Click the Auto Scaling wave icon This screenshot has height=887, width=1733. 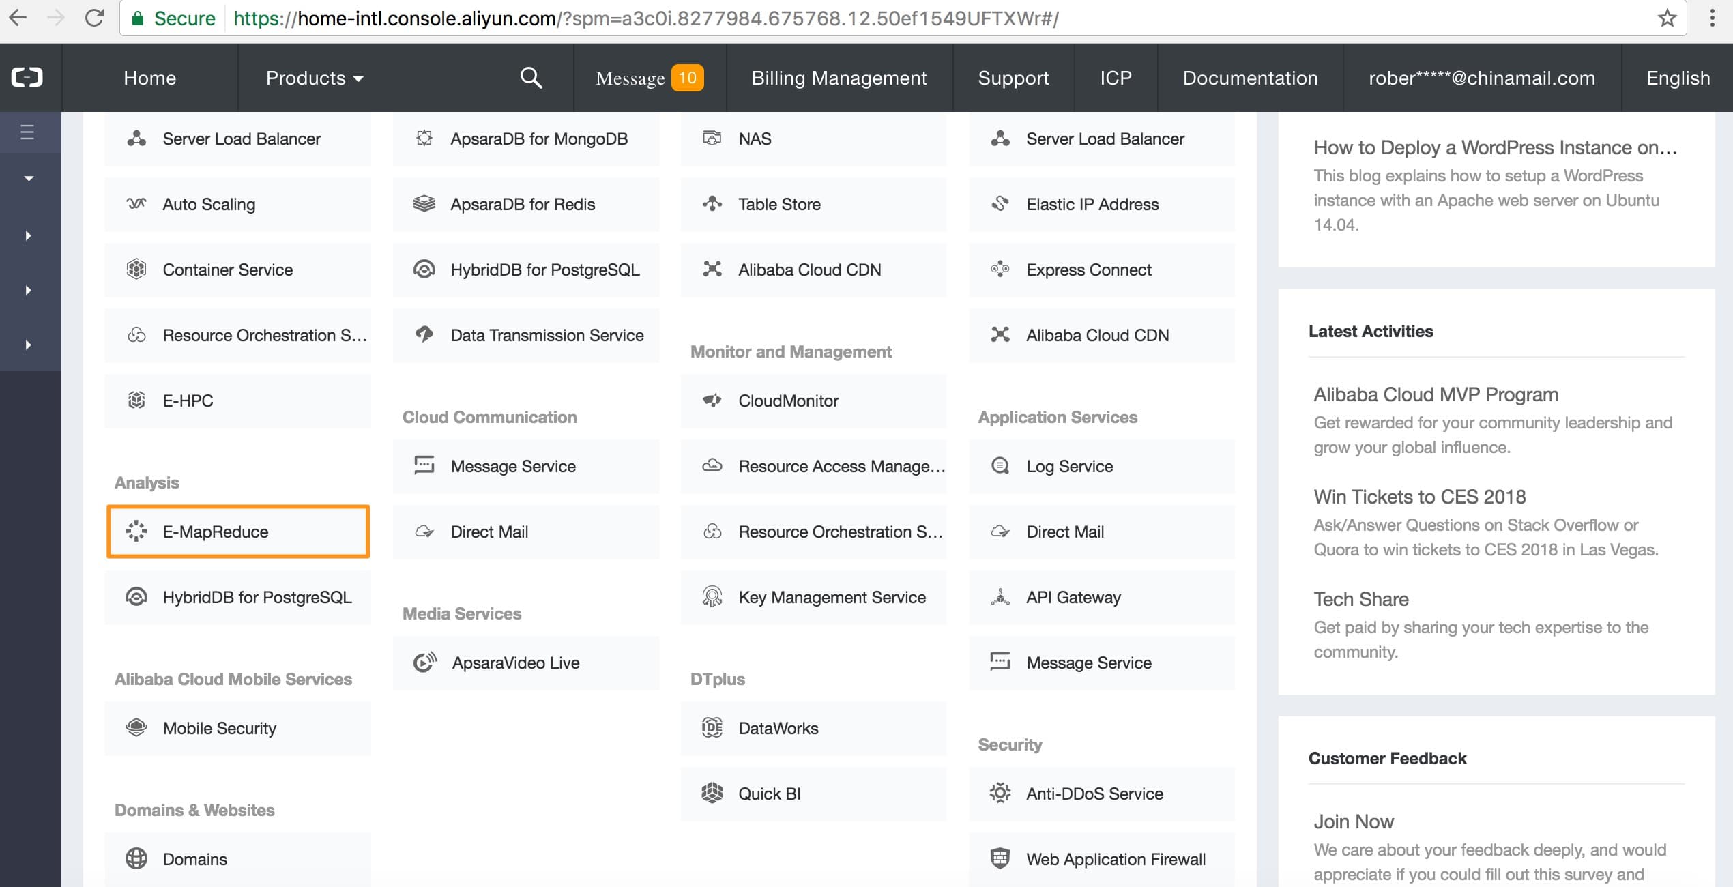click(136, 203)
